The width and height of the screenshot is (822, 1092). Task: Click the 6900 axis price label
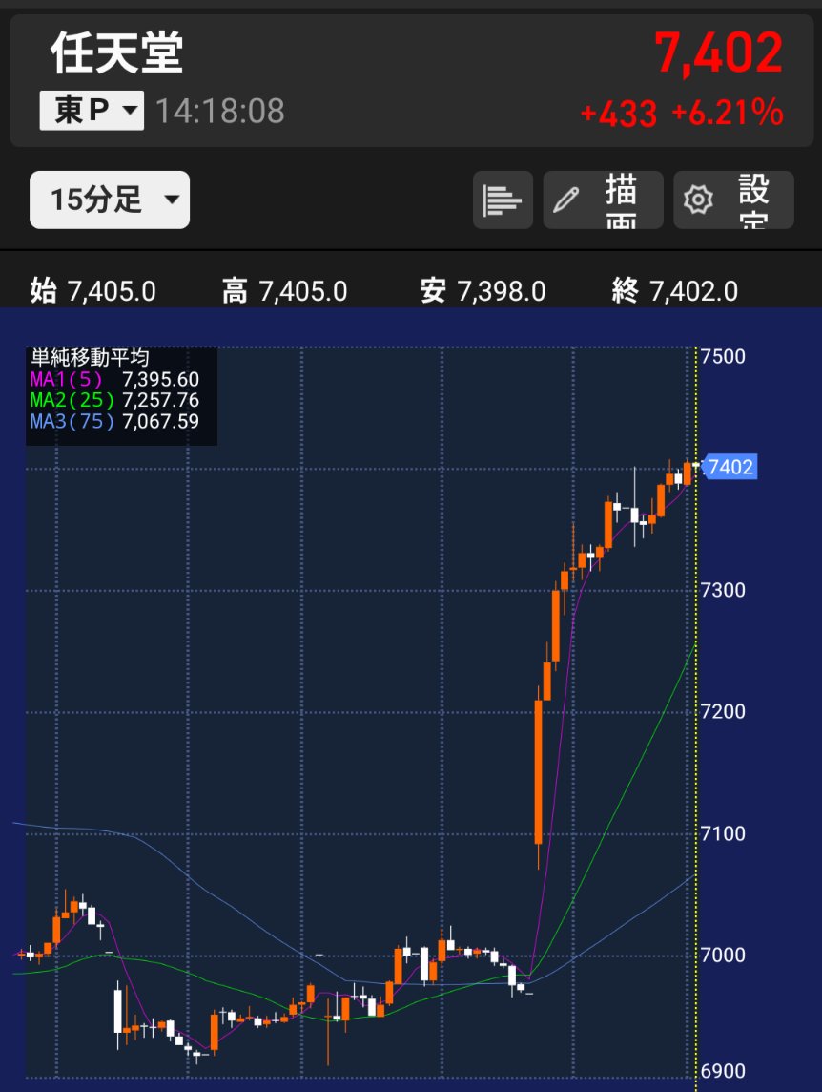[723, 1071]
